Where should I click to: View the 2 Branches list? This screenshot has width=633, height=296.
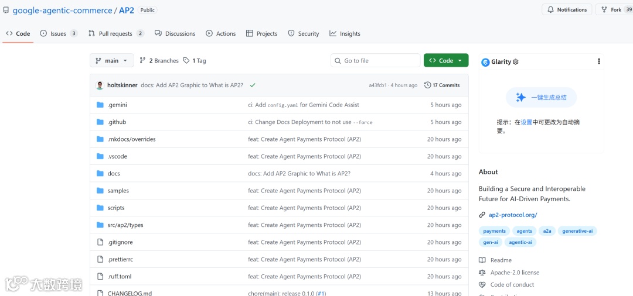(x=159, y=60)
